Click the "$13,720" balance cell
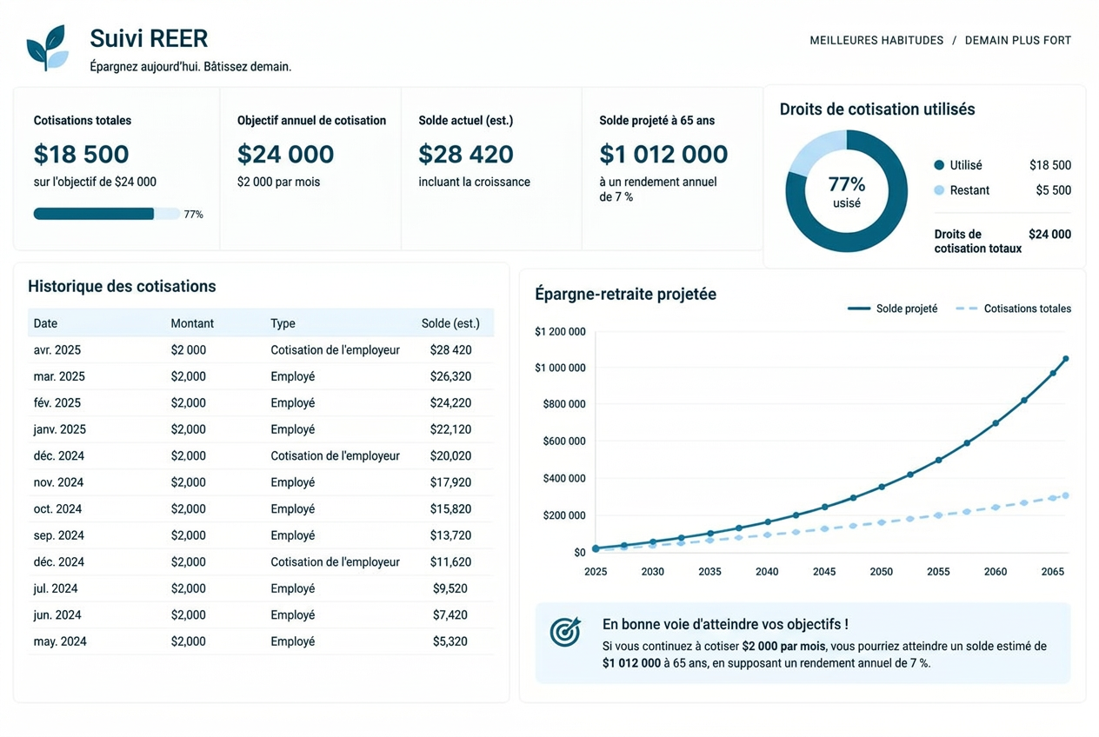Screen dimensions: 1099x737 tap(450, 535)
